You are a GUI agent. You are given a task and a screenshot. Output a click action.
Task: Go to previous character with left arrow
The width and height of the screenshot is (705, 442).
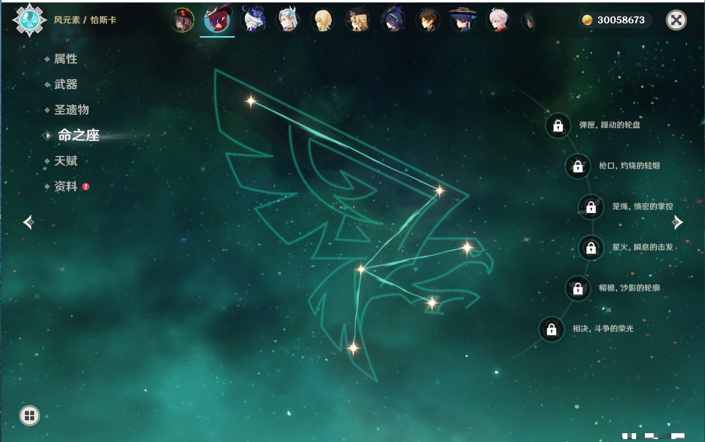click(28, 222)
